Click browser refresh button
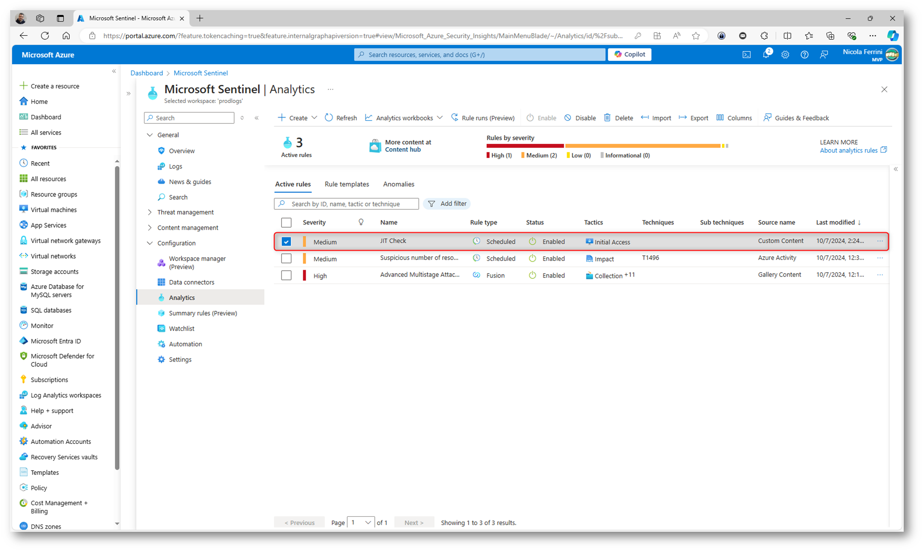Screen dimensions: 924x552 tap(45, 36)
